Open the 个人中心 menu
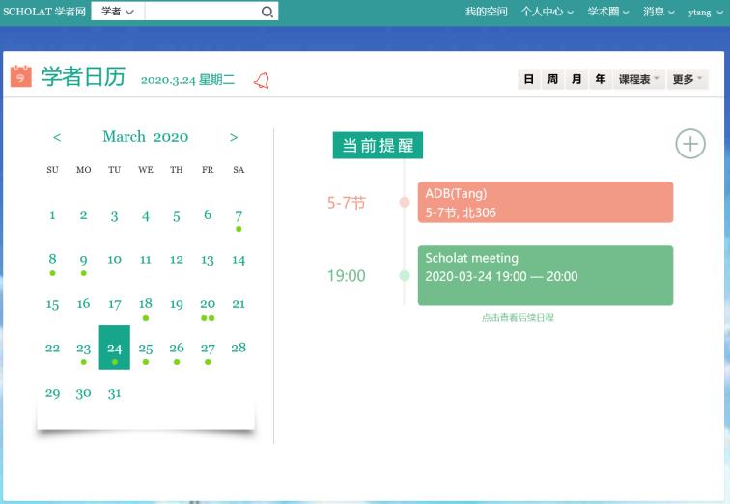This screenshot has width=730, height=504. click(547, 12)
